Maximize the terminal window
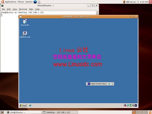 click(x=93, y=5)
